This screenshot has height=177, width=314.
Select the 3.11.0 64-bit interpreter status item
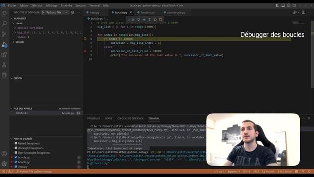pyautogui.click(x=285, y=172)
